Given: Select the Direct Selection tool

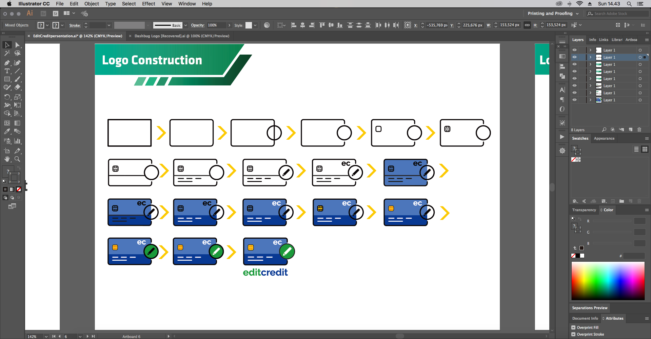Looking at the screenshot, I should click(x=17, y=45).
